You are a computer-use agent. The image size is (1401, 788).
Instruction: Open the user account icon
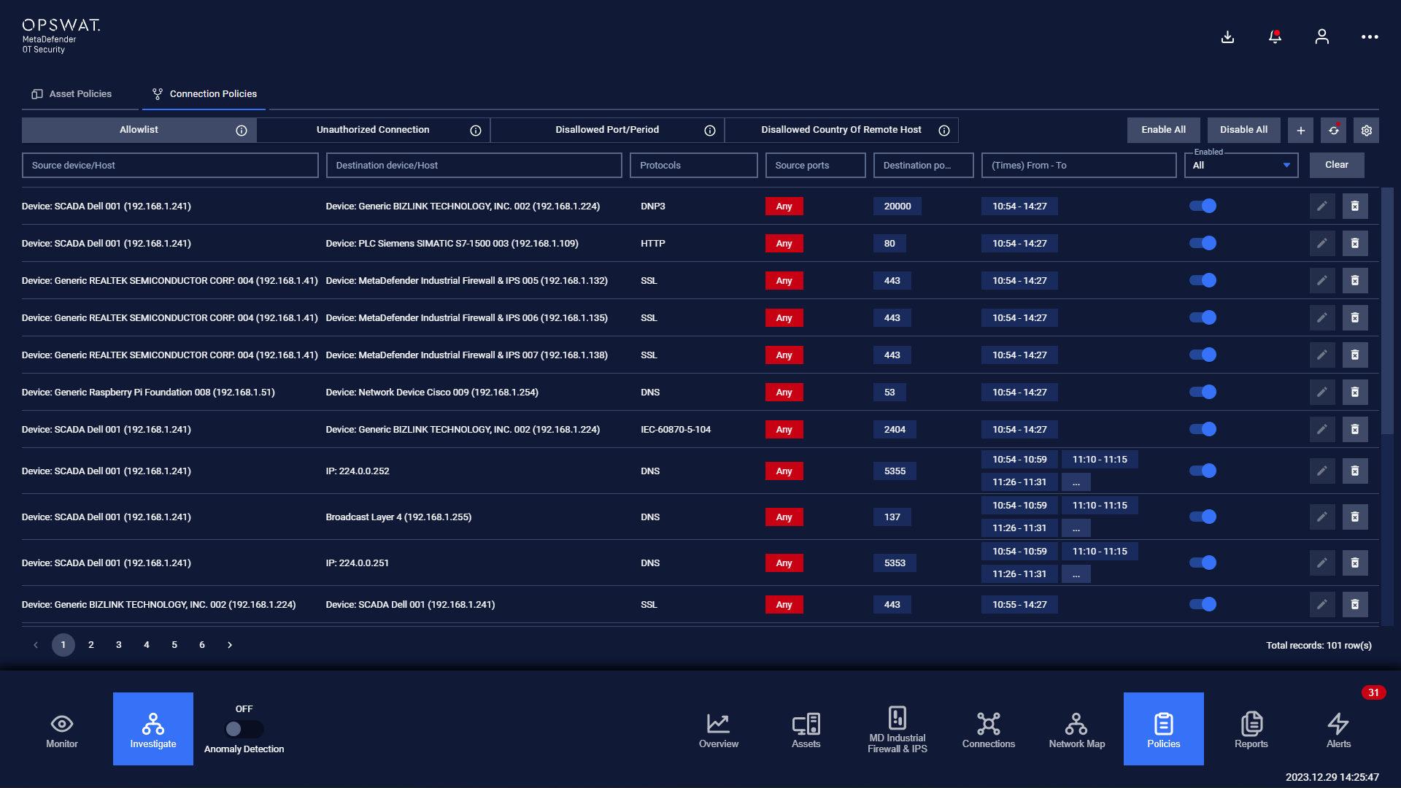(x=1322, y=36)
